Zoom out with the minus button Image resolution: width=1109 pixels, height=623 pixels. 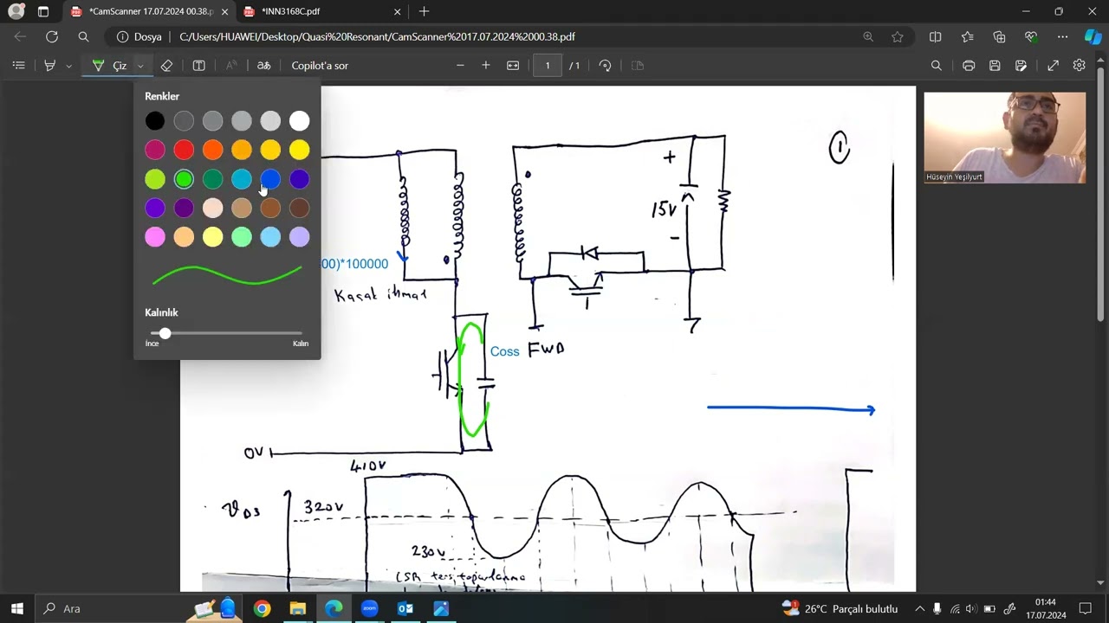pyautogui.click(x=460, y=66)
